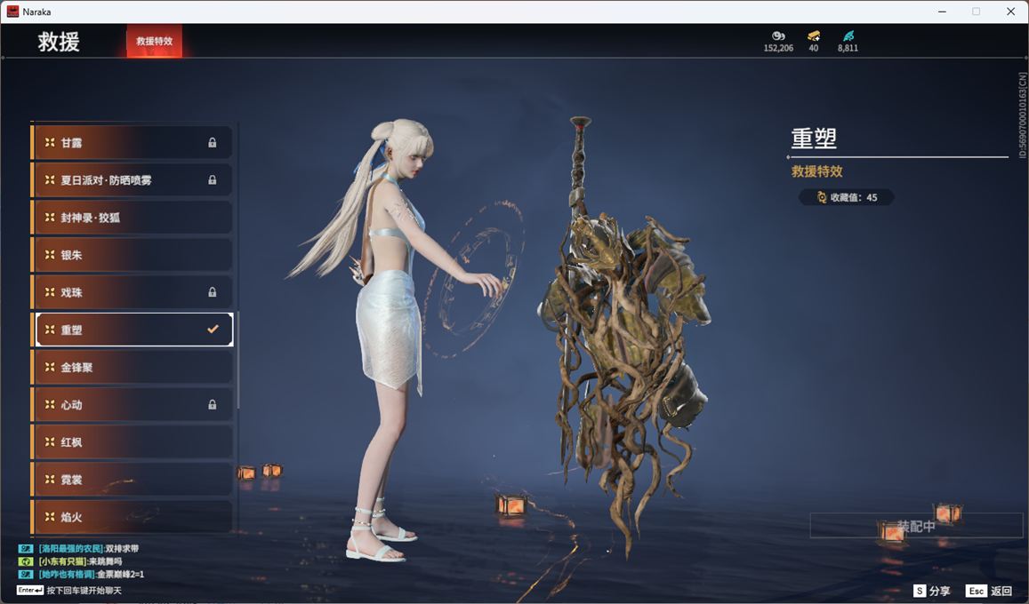Viewport: 1029px width, 604px height.
Task: Click the 装配中 equip button
Action: pyautogui.click(x=916, y=526)
